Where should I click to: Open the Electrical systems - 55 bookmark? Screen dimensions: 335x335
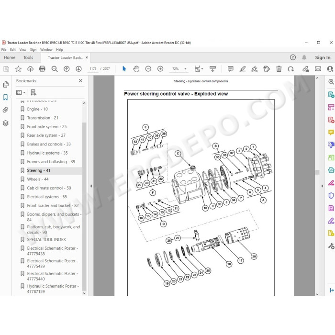(x=47, y=197)
